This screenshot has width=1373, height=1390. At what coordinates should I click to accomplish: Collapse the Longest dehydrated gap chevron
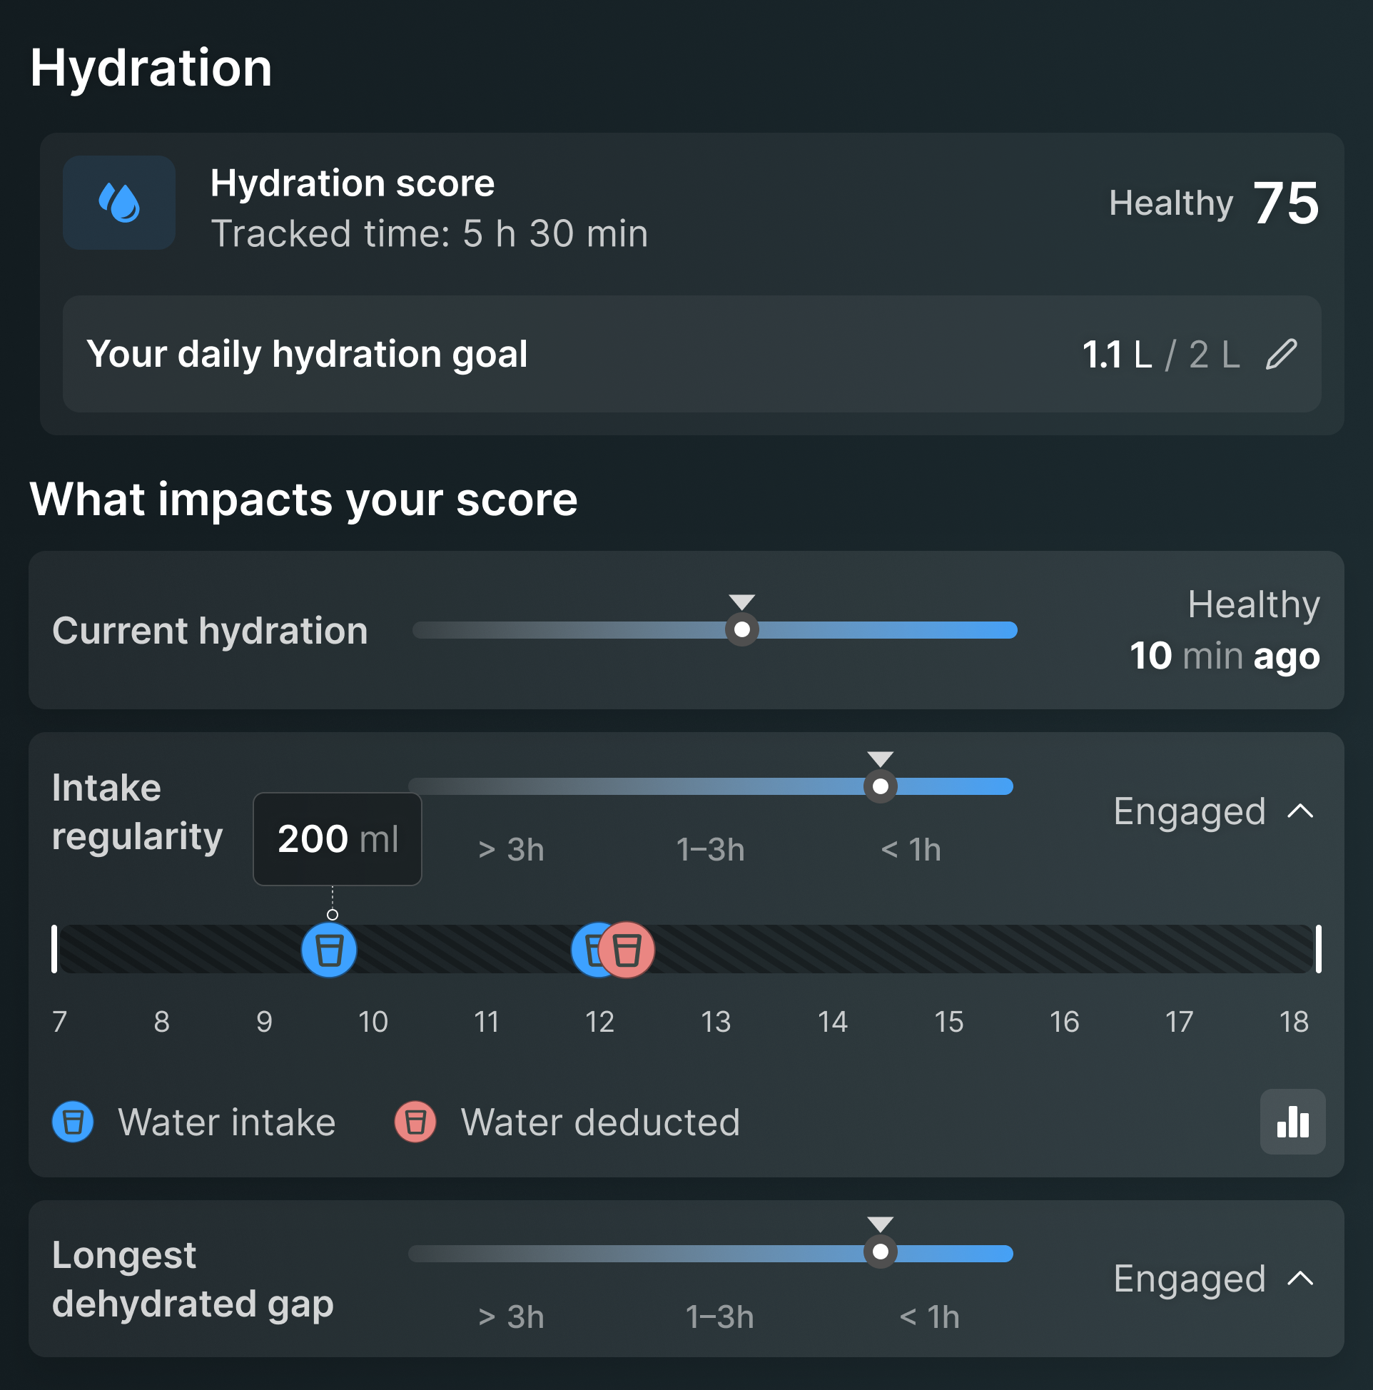[1300, 1279]
